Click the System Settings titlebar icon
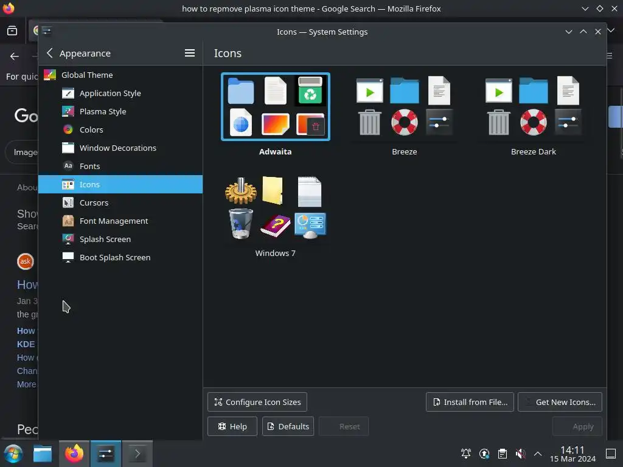This screenshot has width=623, height=467. click(x=46, y=31)
